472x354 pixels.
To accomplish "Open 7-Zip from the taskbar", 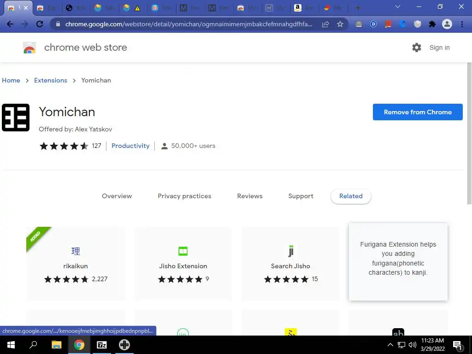I will (102, 345).
